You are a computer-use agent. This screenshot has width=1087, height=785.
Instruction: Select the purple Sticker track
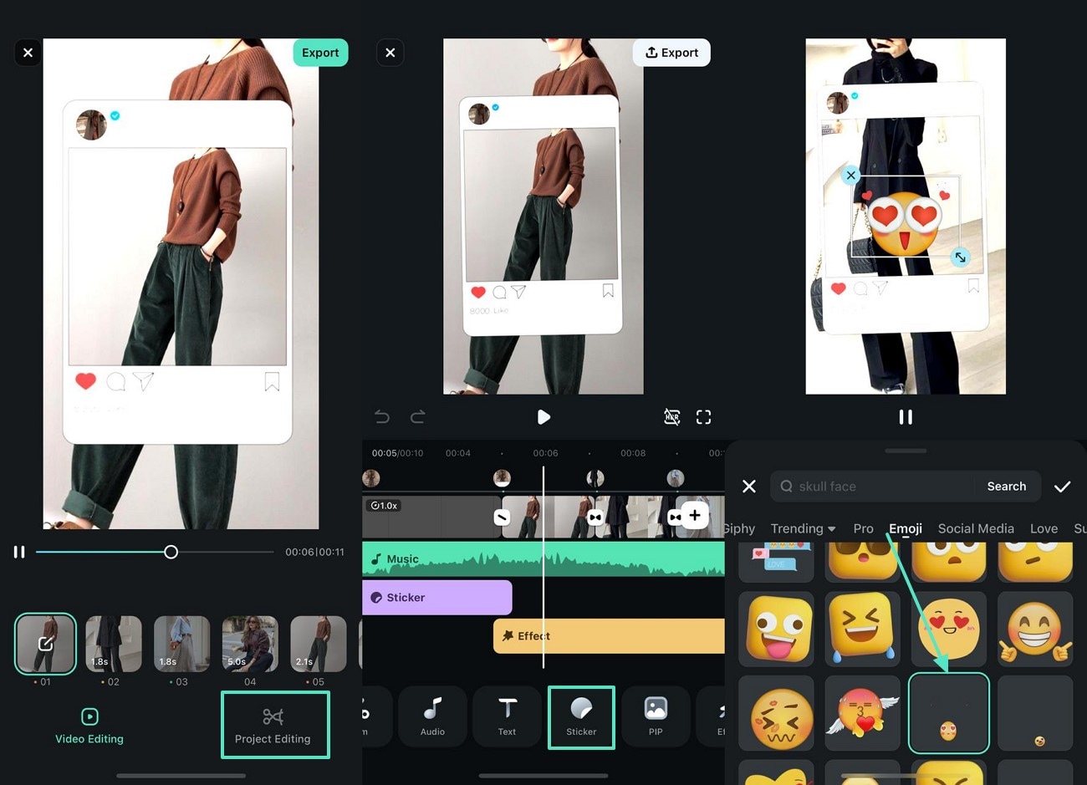436,598
